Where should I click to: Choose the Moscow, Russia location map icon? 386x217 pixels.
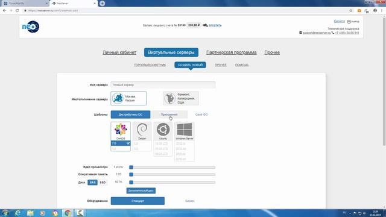pos(118,98)
